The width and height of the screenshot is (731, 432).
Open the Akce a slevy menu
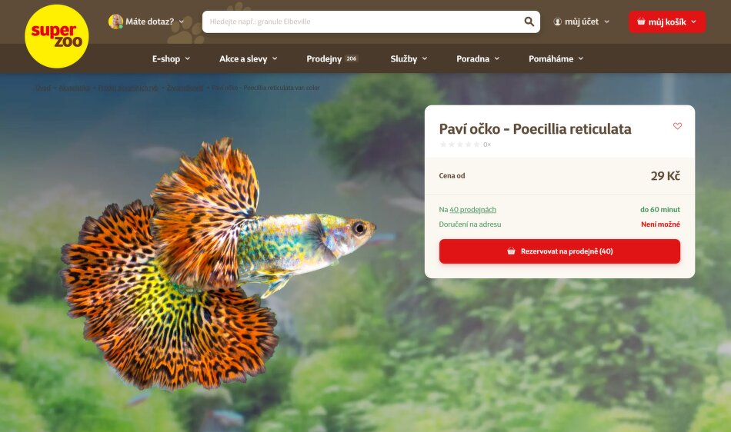pos(249,58)
